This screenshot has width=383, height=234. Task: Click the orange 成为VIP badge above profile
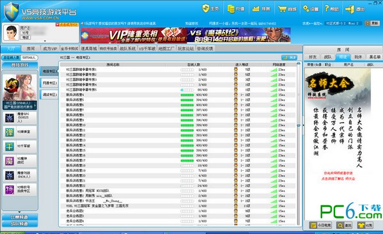point(66,24)
